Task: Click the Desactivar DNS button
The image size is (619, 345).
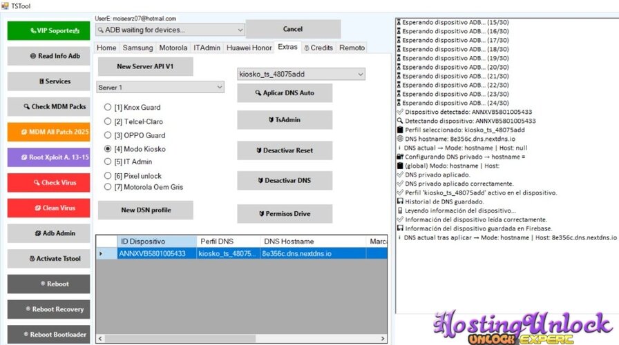Action: 285,181
